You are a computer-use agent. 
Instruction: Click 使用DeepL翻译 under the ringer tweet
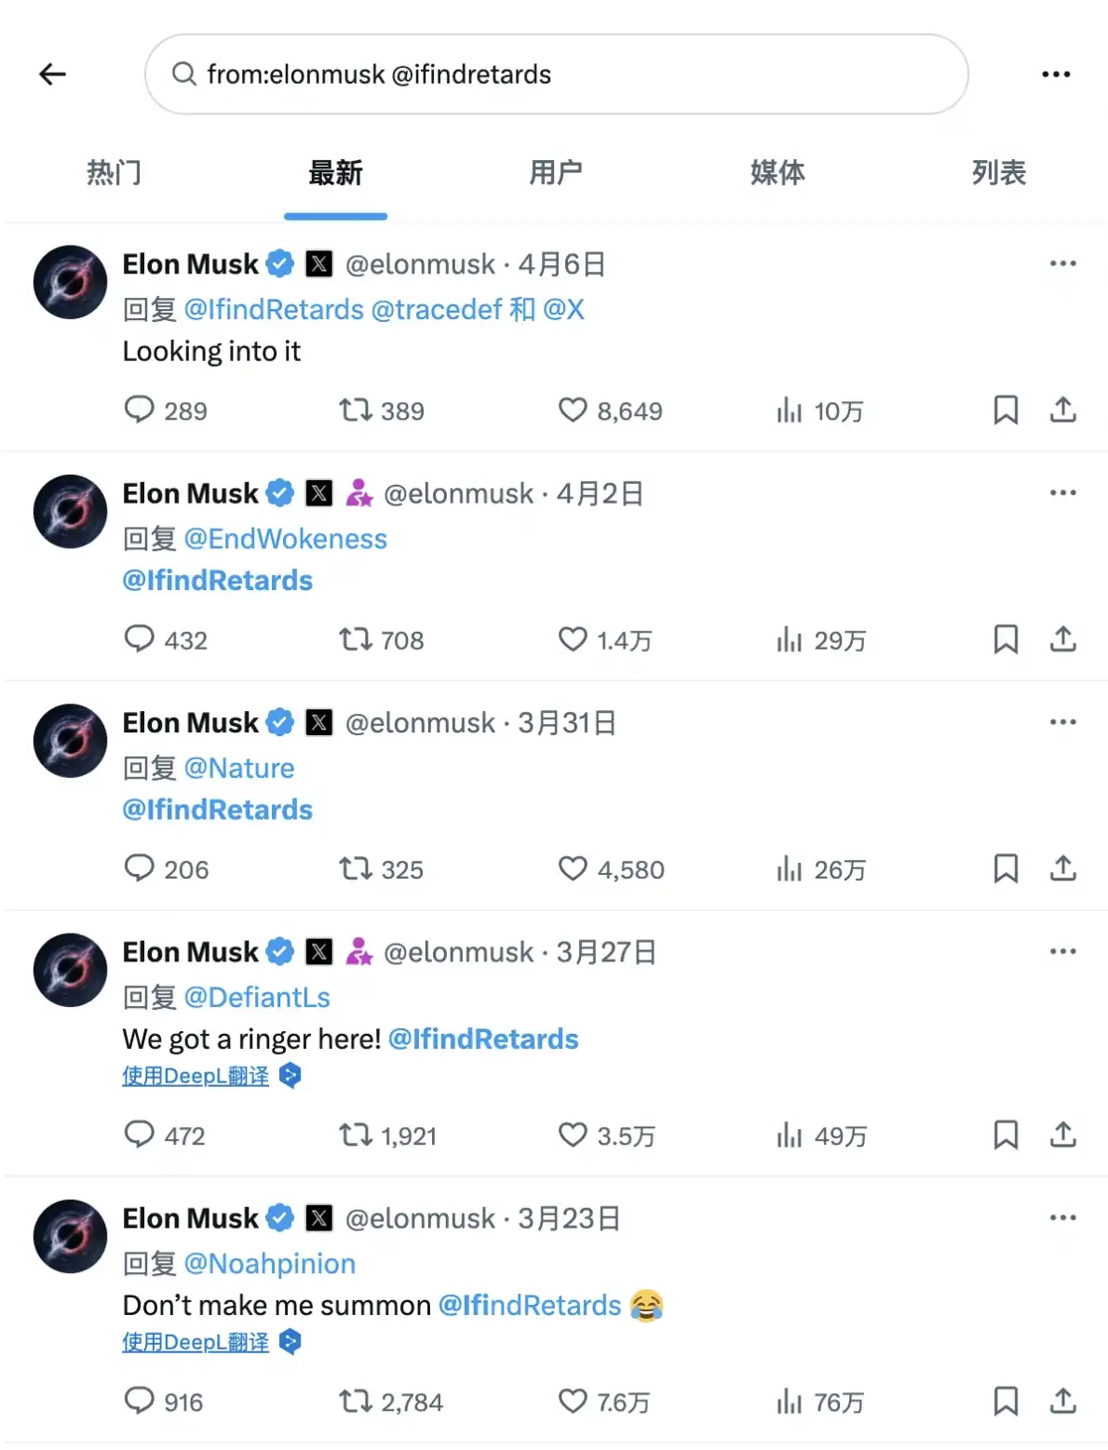(196, 1076)
